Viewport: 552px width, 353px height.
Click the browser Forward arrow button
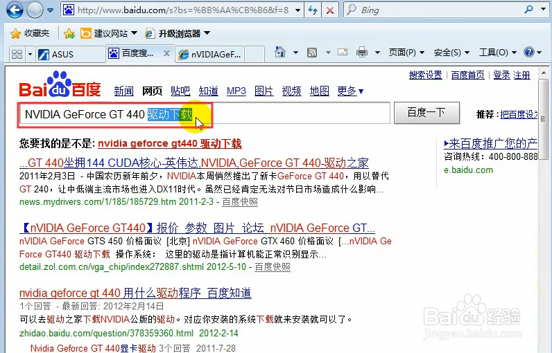click(x=35, y=10)
